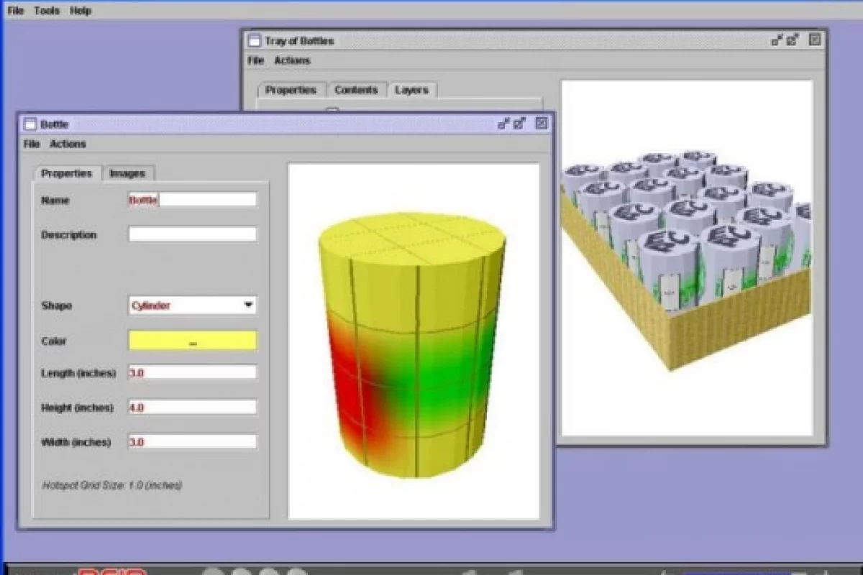Open the Layers tab
Image resolution: width=863 pixels, height=575 pixels.
pos(411,90)
